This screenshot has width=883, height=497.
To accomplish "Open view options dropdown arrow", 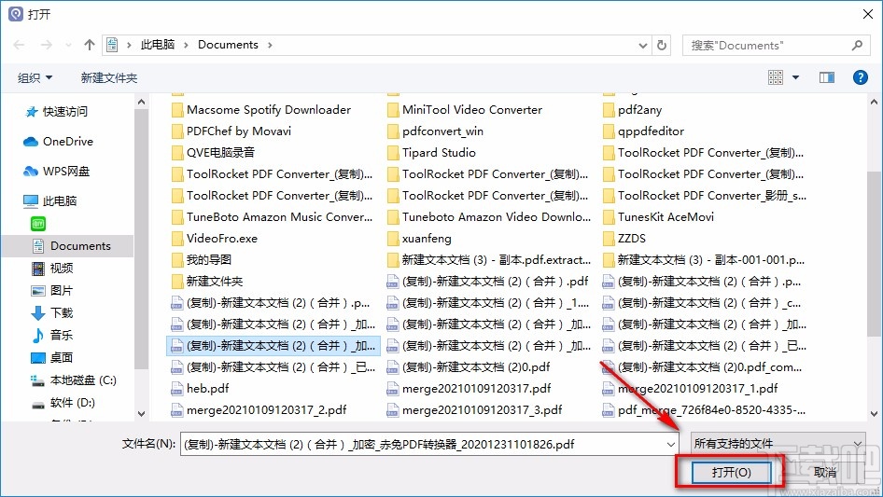I will tap(795, 77).
